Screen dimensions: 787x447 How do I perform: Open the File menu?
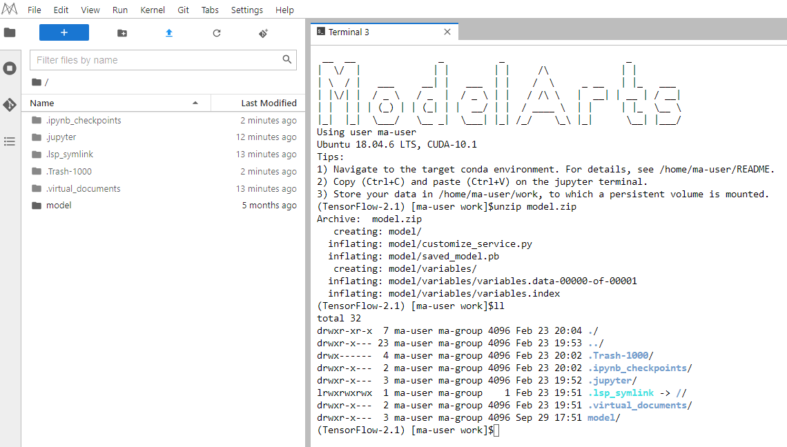coord(34,10)
